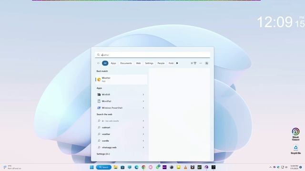The height and width of the screenshot is (171, 305).
Task: Switch to the Web filter tab
Action: (x=138, y=63)
